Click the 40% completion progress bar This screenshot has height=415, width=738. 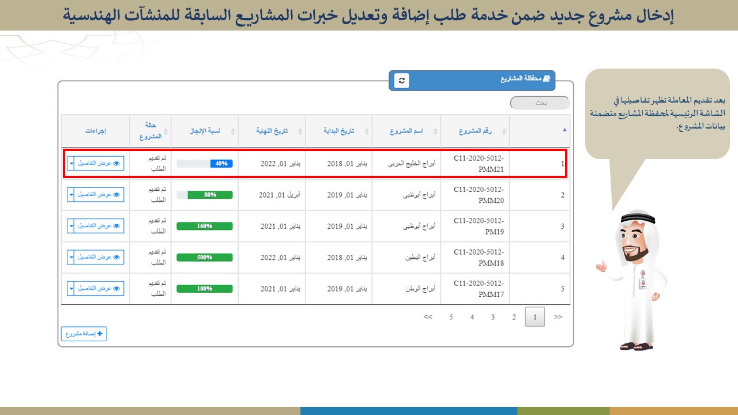point(205,164)
